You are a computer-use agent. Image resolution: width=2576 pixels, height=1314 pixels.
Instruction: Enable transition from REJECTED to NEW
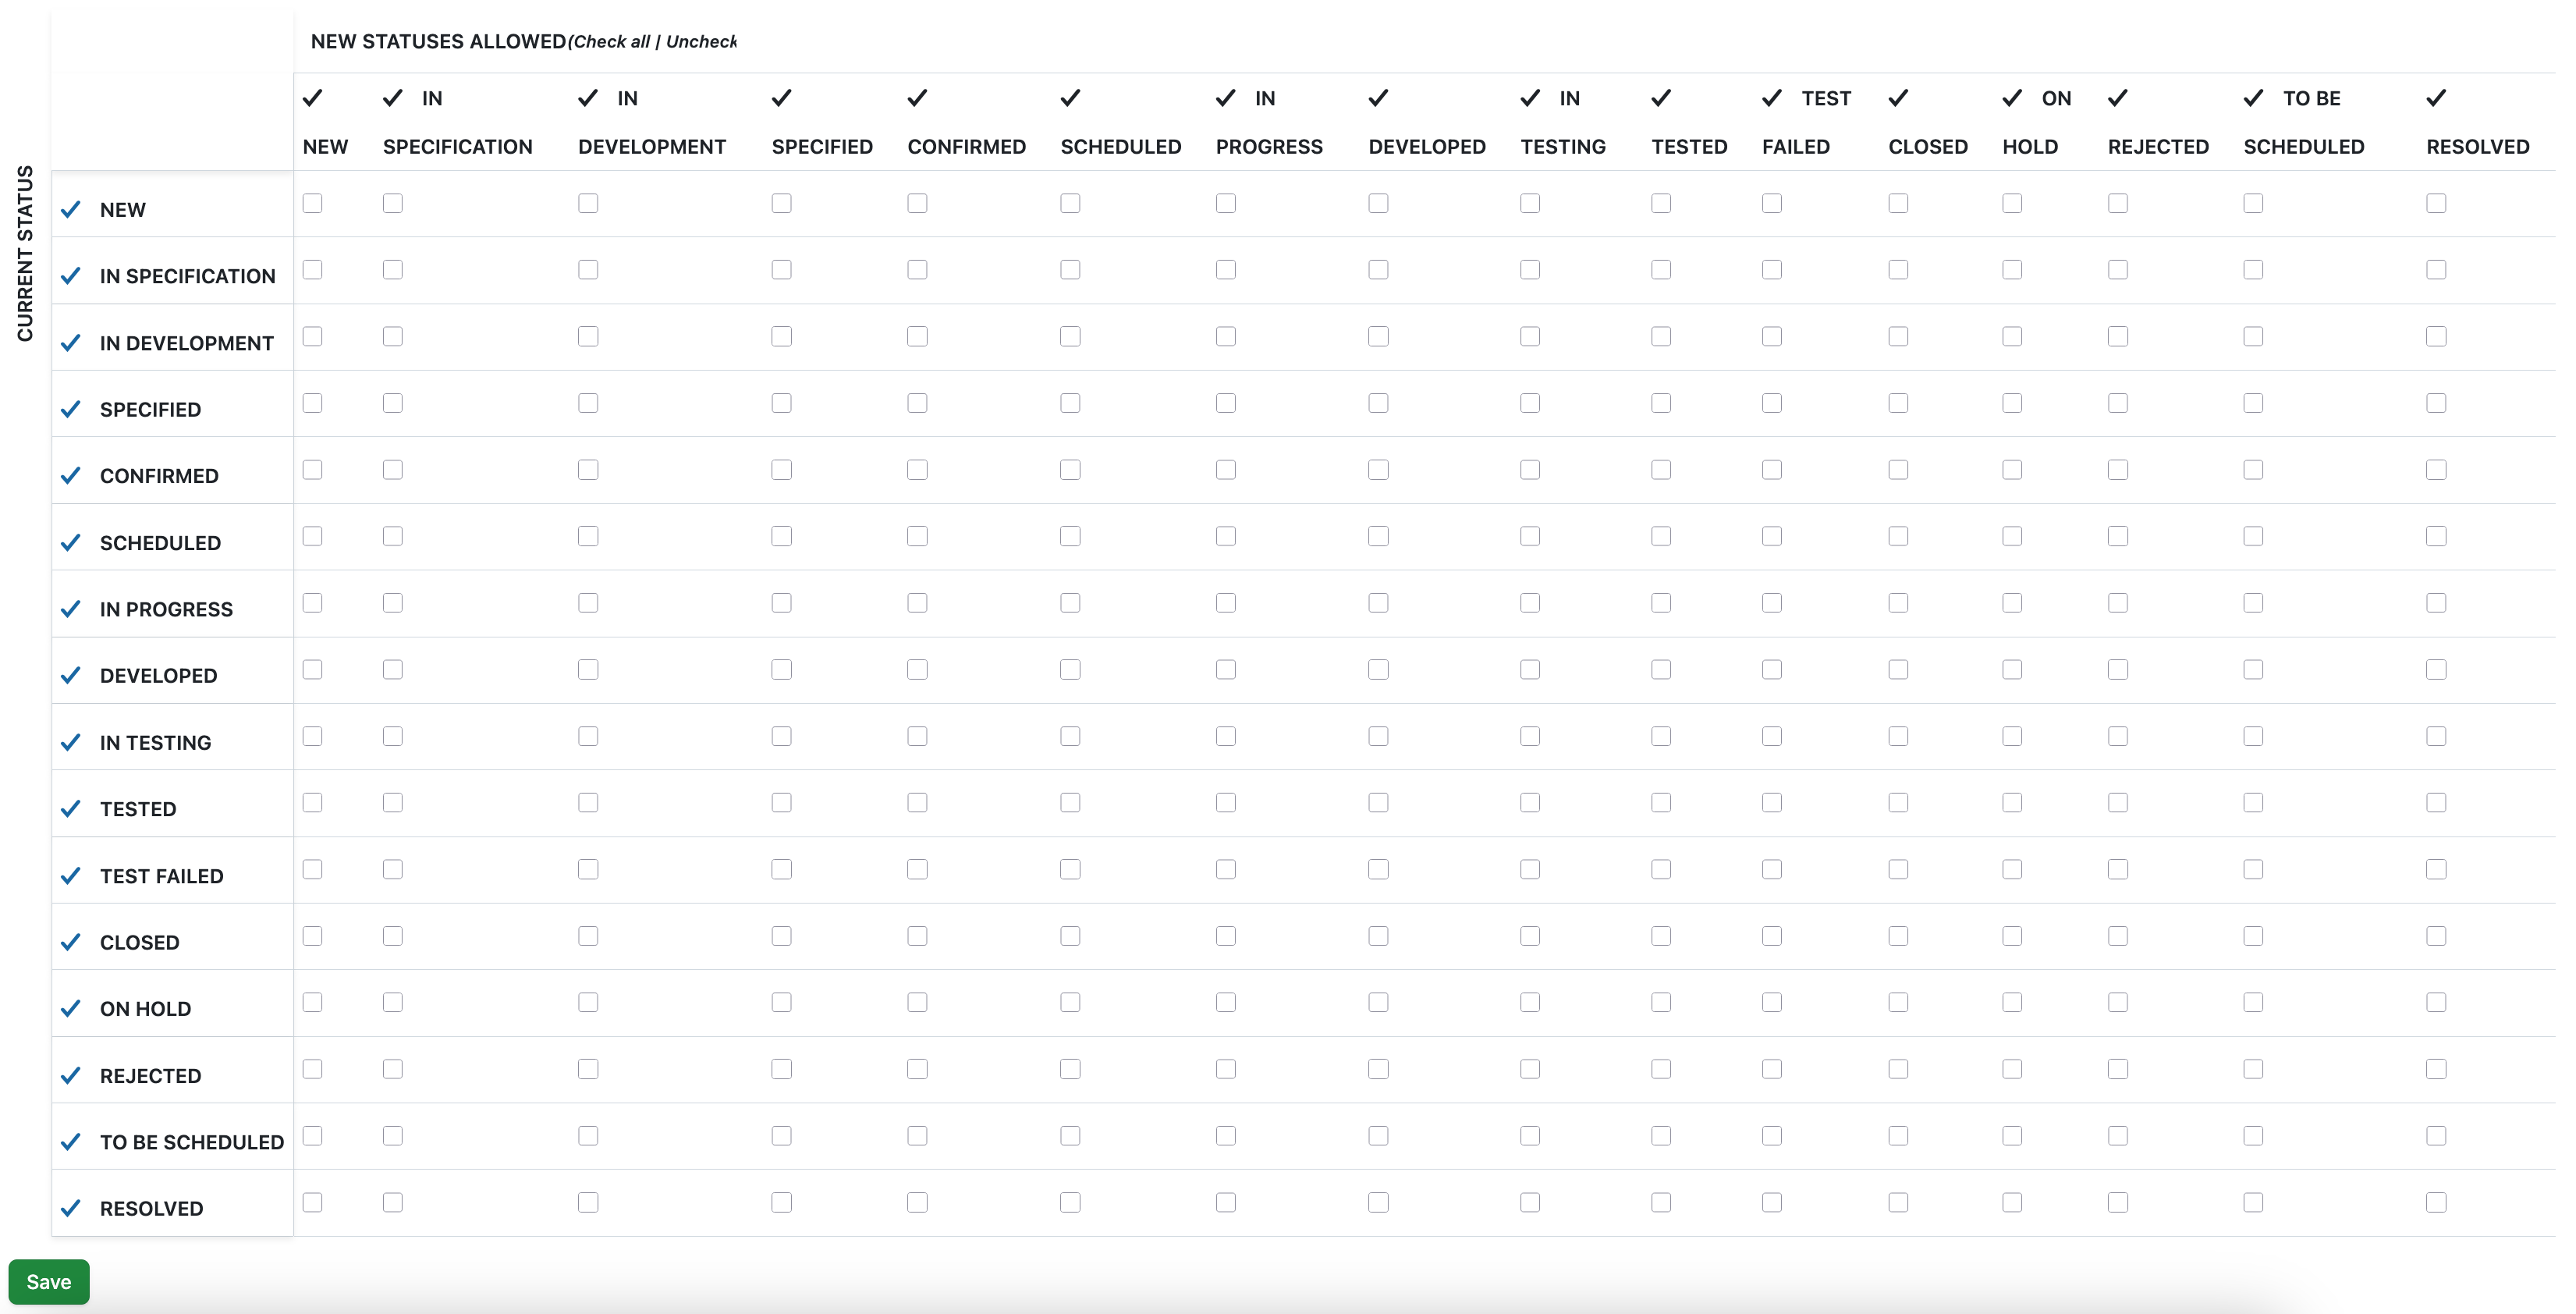314,1069
